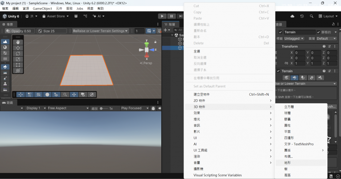
Task: Click the Raise or Lower terrain brush icon
Action: 5,67
